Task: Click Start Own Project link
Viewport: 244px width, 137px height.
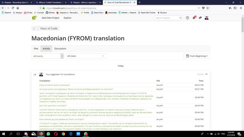Action: point(50,18)
